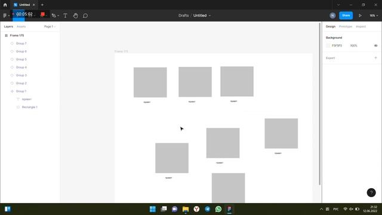This screenshot has height=215, width=382.
Task: Expand the main menu arrow beside Figma icon
Action: click(9, 16)
